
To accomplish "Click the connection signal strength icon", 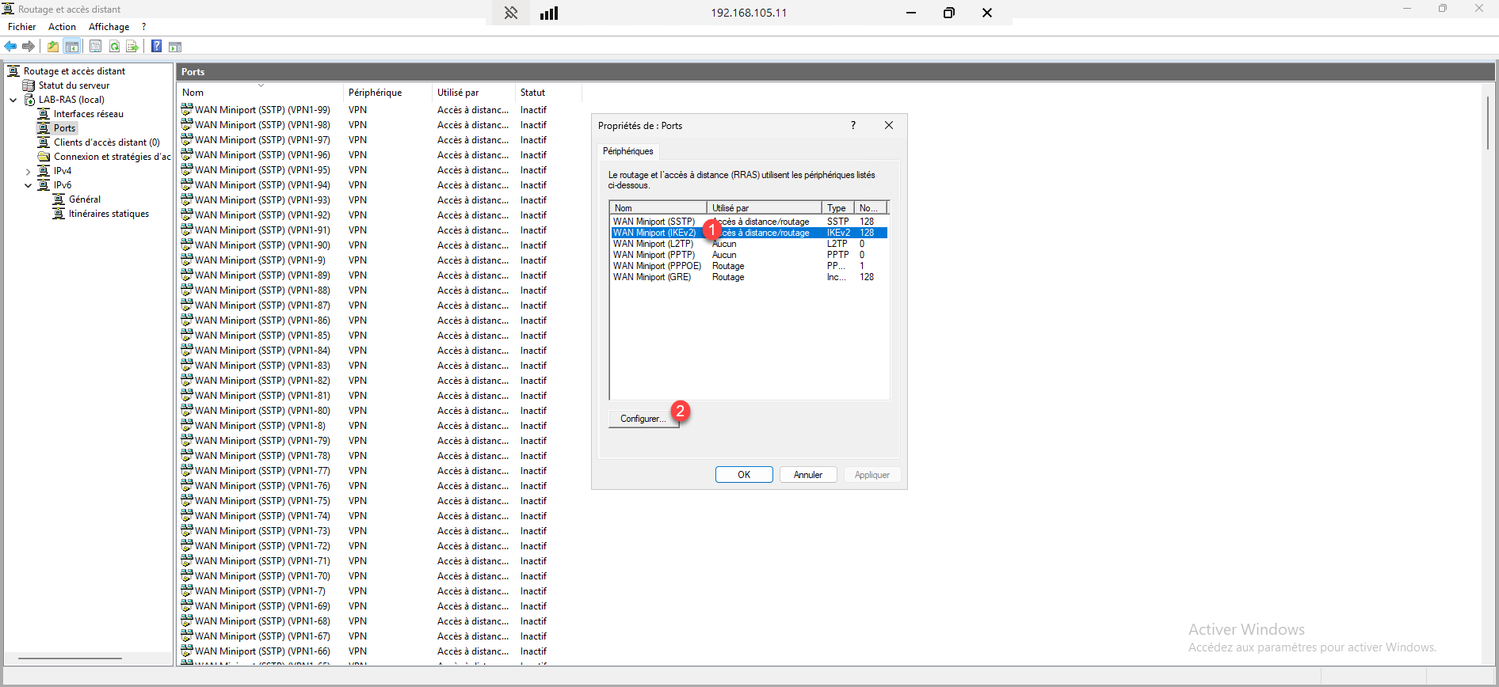I will click(x=549, y=13).
